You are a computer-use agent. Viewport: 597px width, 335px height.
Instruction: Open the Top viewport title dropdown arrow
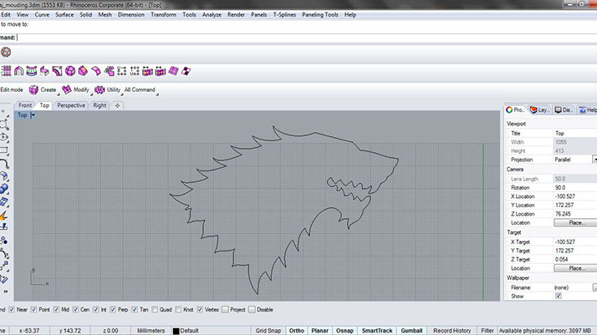33,114
